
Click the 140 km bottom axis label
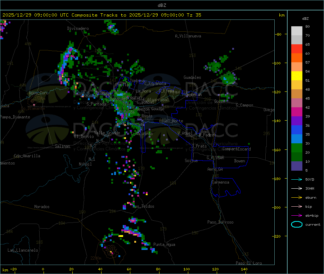point(244,269)
